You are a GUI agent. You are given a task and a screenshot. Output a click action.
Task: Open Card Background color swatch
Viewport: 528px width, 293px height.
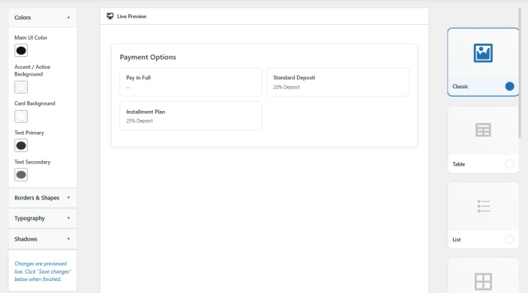coord(21,116)
